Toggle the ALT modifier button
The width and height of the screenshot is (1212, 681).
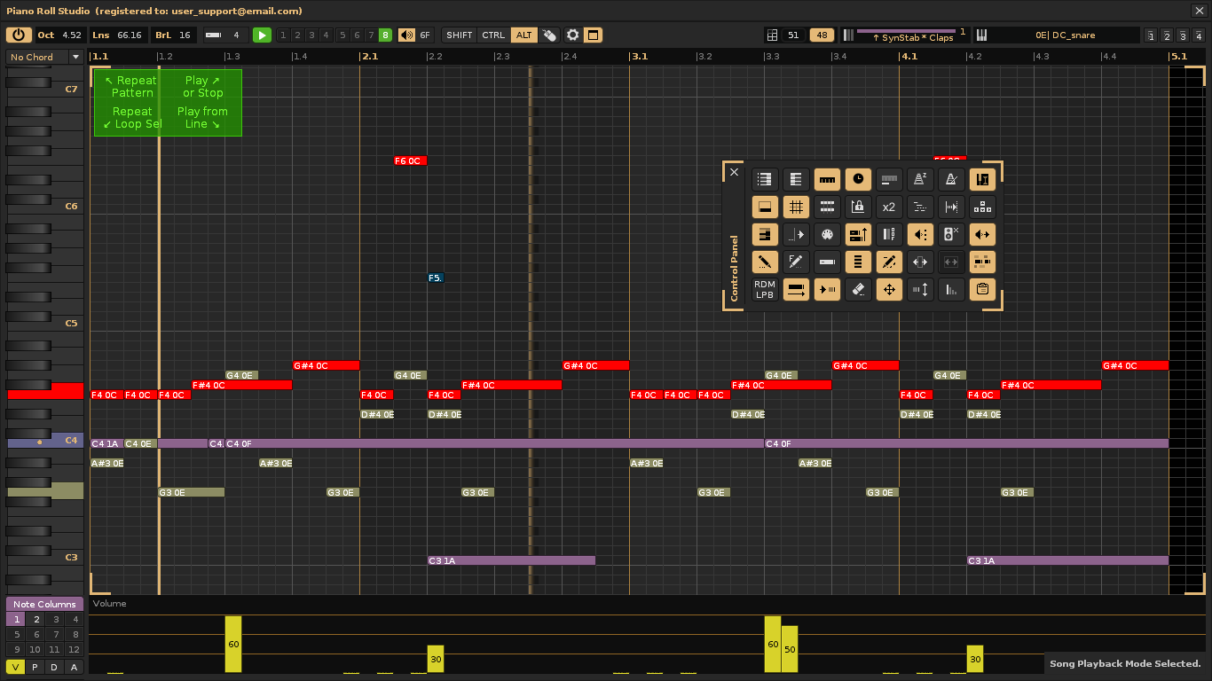(524, 35)
